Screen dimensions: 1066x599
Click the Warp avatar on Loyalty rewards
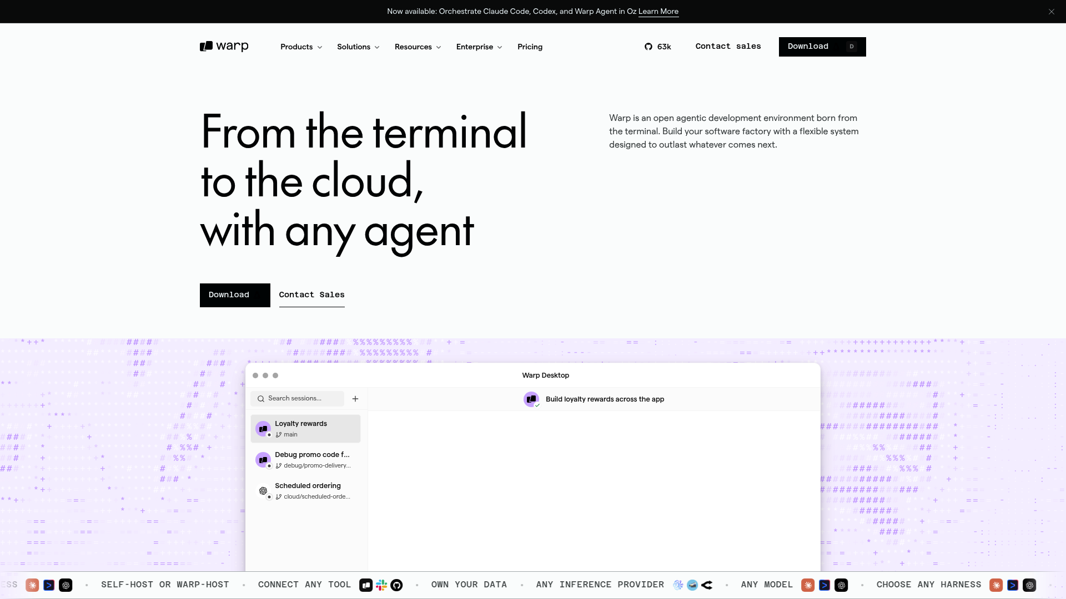point(263,429)
